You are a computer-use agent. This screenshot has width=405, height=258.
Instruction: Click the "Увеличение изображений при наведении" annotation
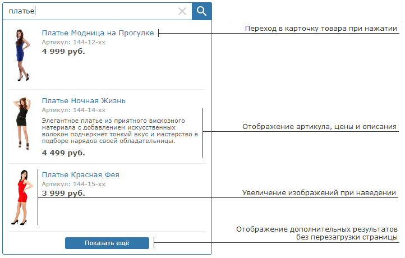[319, 193]
